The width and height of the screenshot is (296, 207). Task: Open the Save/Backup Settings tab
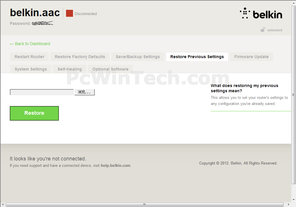(x=138, y=57)
